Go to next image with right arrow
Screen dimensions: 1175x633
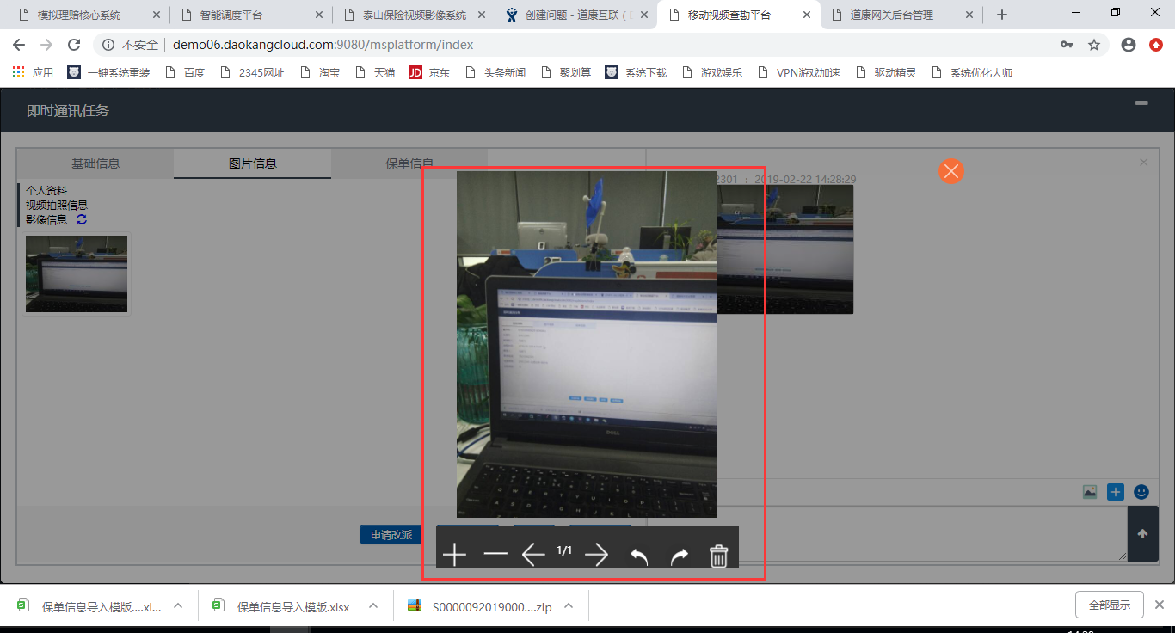(x=596, y=556)
